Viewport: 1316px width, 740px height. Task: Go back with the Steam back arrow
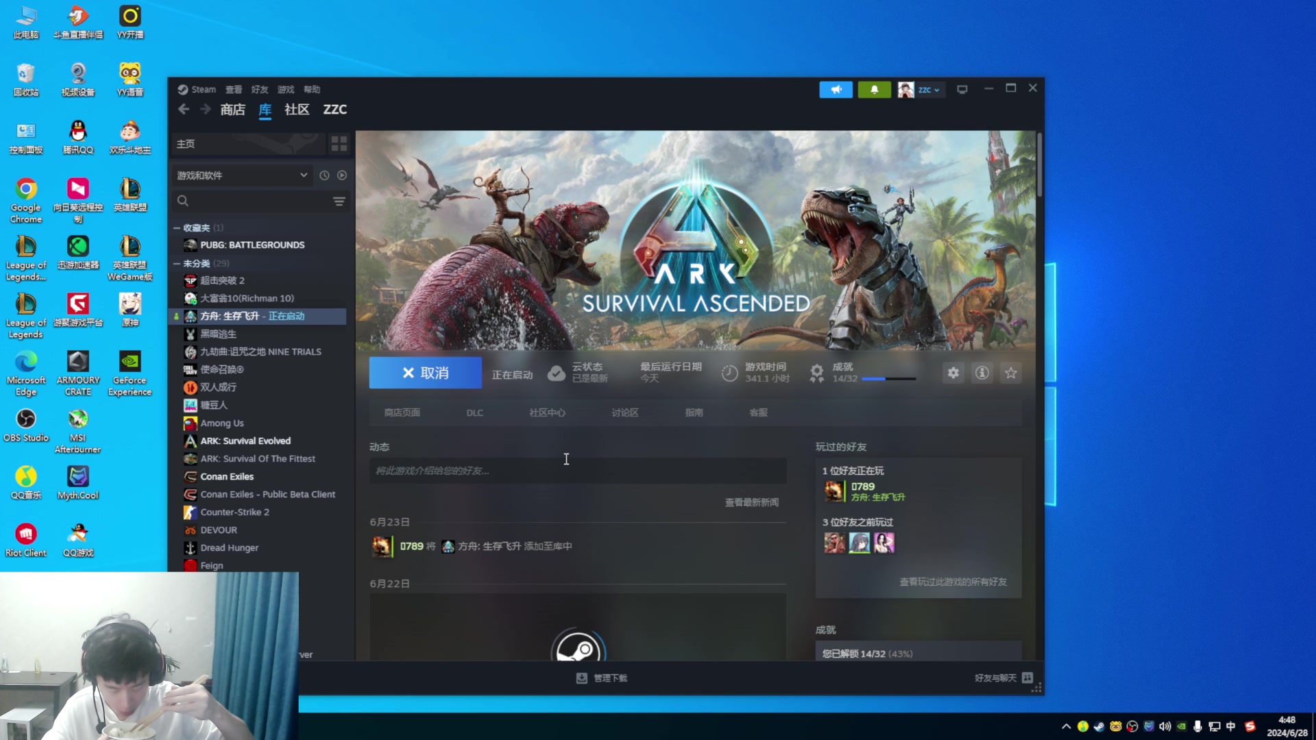click(x=184, y=109)
